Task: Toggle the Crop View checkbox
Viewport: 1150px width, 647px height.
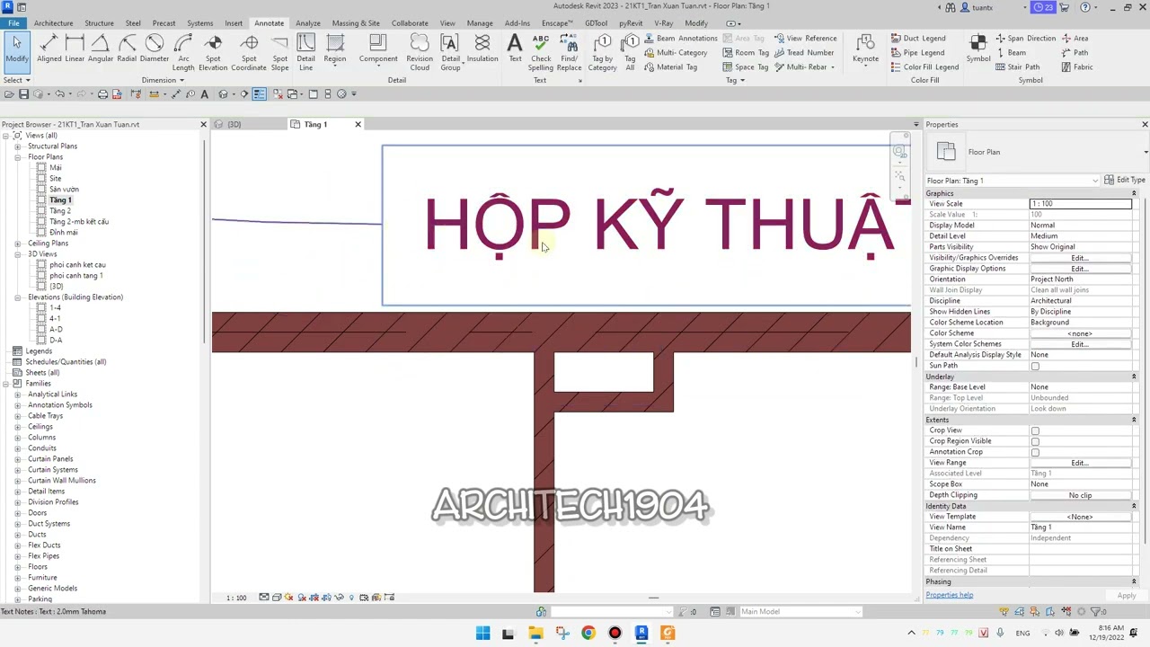Action: point(1035,430)
